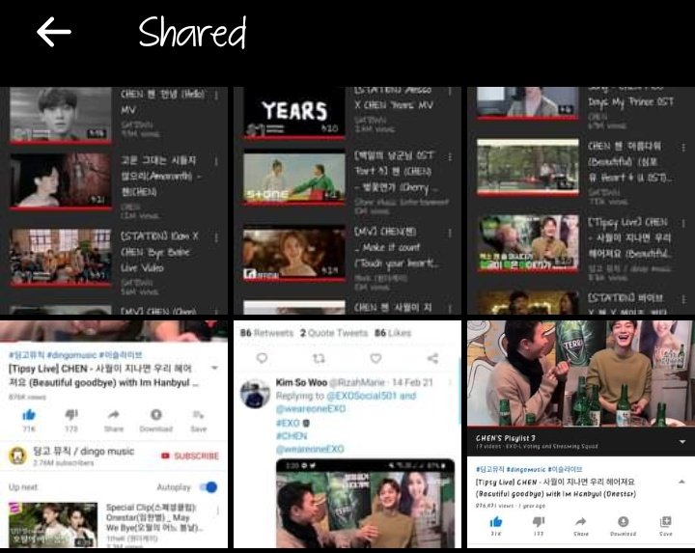695x553 pixels.
Task: Tap the video player showing soju bottles
Action: coord(581,373)
